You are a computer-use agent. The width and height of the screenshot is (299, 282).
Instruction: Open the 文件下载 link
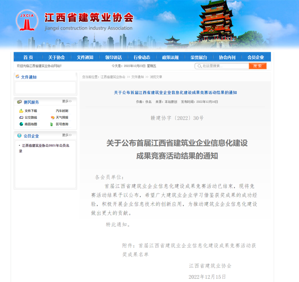click(31, 111)
